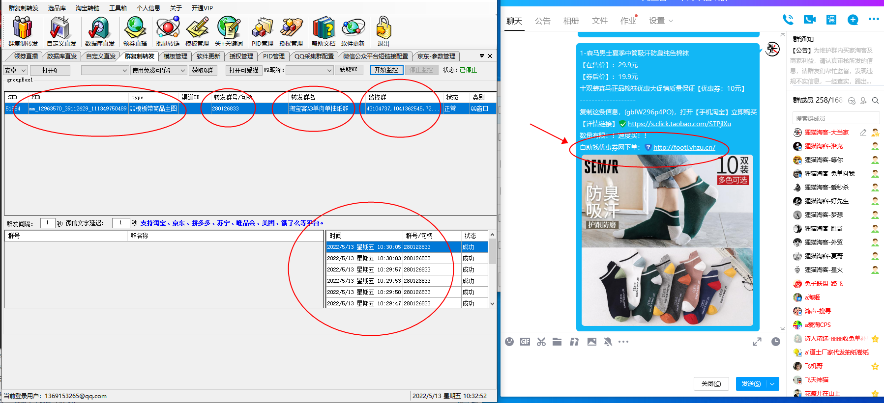884x403 pixels.
Task: Click the GIF icon in QQ input toolbar
Action: click(525, 342)
